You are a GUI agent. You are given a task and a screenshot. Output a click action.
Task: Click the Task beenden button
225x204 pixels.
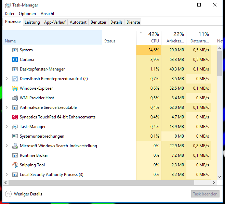click(x=205, y=194)
